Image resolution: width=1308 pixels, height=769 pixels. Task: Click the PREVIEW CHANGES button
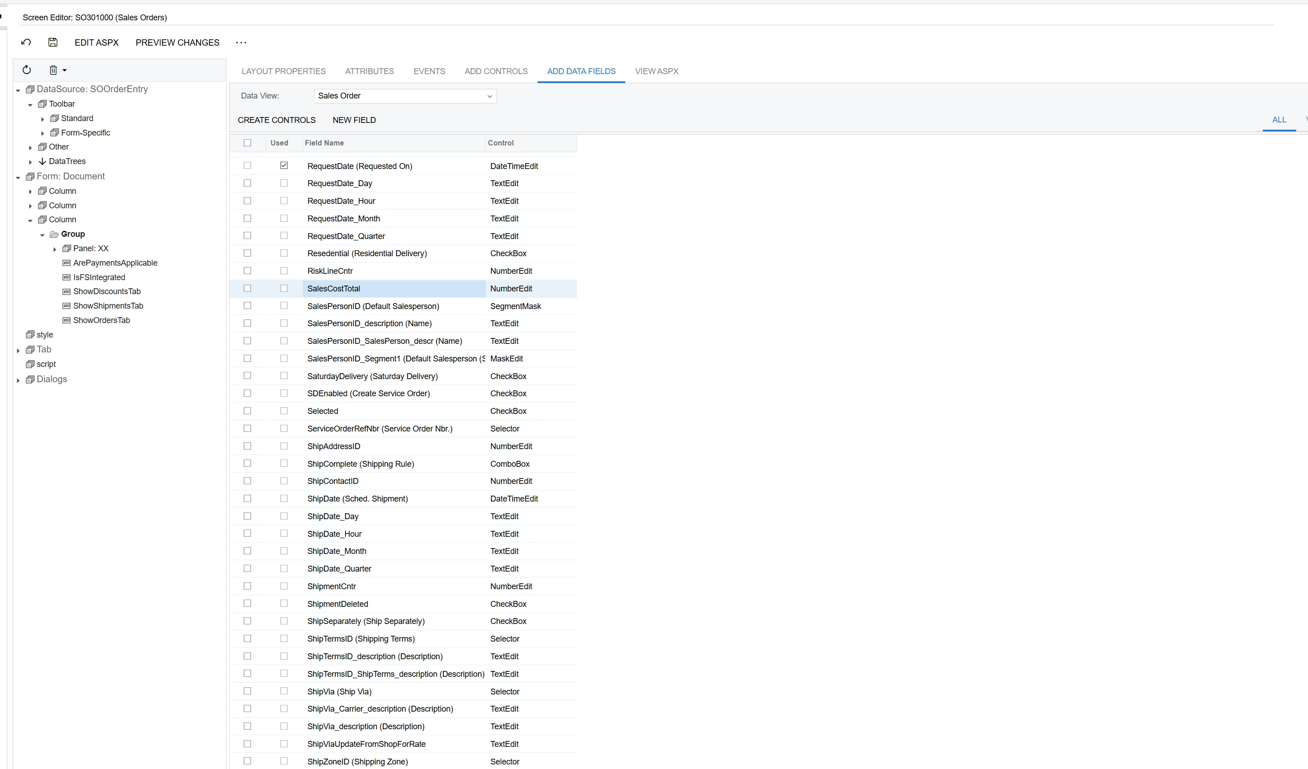tap(178, 42)
